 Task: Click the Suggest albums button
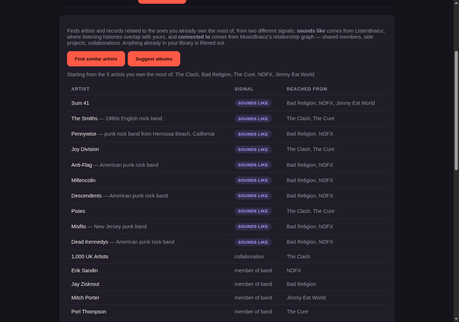154,59
